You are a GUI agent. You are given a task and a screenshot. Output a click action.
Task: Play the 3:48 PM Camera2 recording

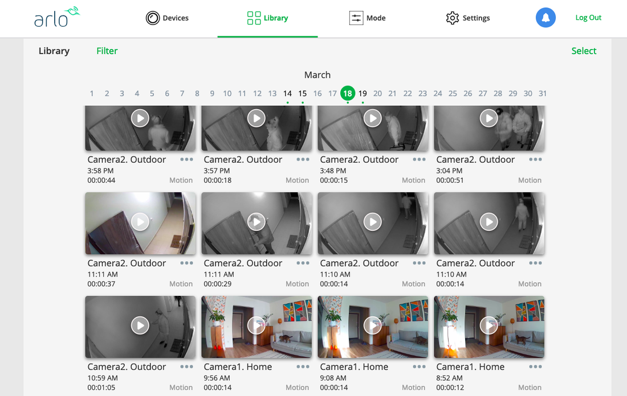(373, 118)
